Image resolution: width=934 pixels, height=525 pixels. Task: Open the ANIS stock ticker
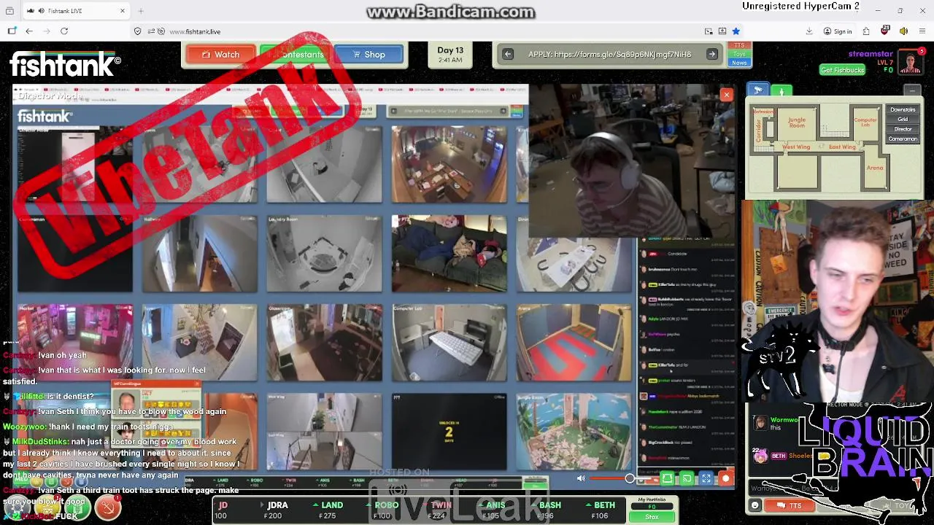tap(494, 510)
